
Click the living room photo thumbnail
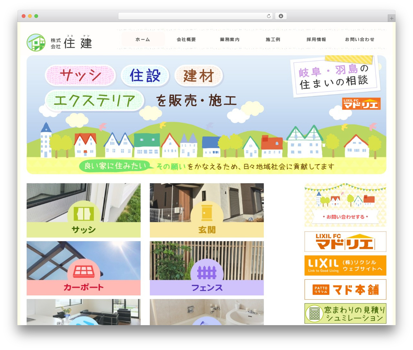click(84, 312)
